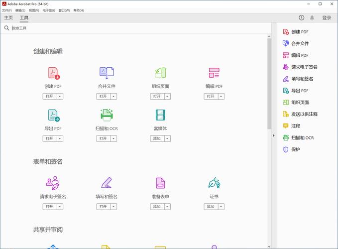Screen dimensions: 338x249
Task: Switch to the 主页 tab
Action: tap(8, 17)
